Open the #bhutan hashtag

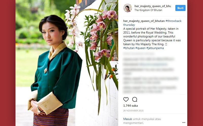tap(129, 48)
